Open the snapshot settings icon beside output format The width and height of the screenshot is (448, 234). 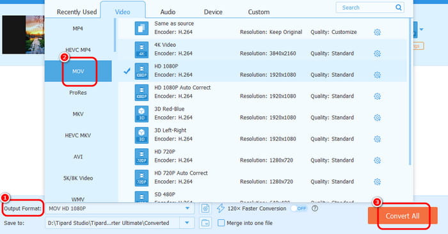click(x=205, y=208)
